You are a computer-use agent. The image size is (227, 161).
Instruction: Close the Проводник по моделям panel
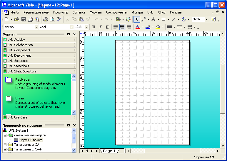coord(74,125)
